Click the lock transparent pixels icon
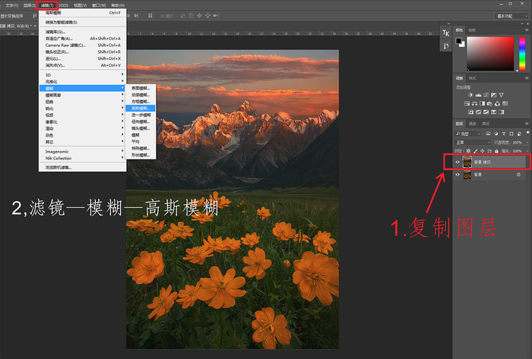The image size is (532, 359). 470,151
